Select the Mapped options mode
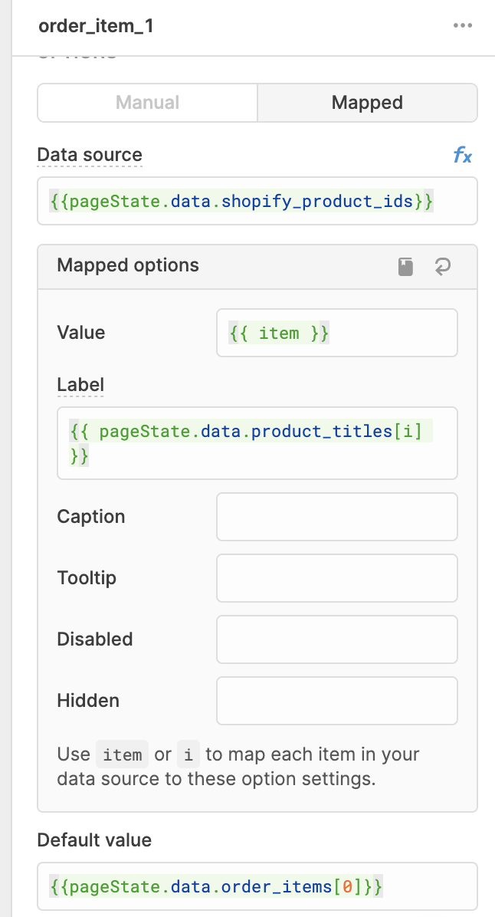495x917 pixels. pyautogui.click(x=367, y=102)
